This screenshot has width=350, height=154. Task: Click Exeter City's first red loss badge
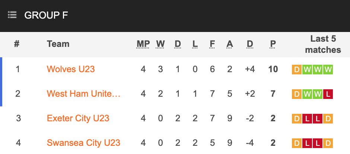[307, 119]
